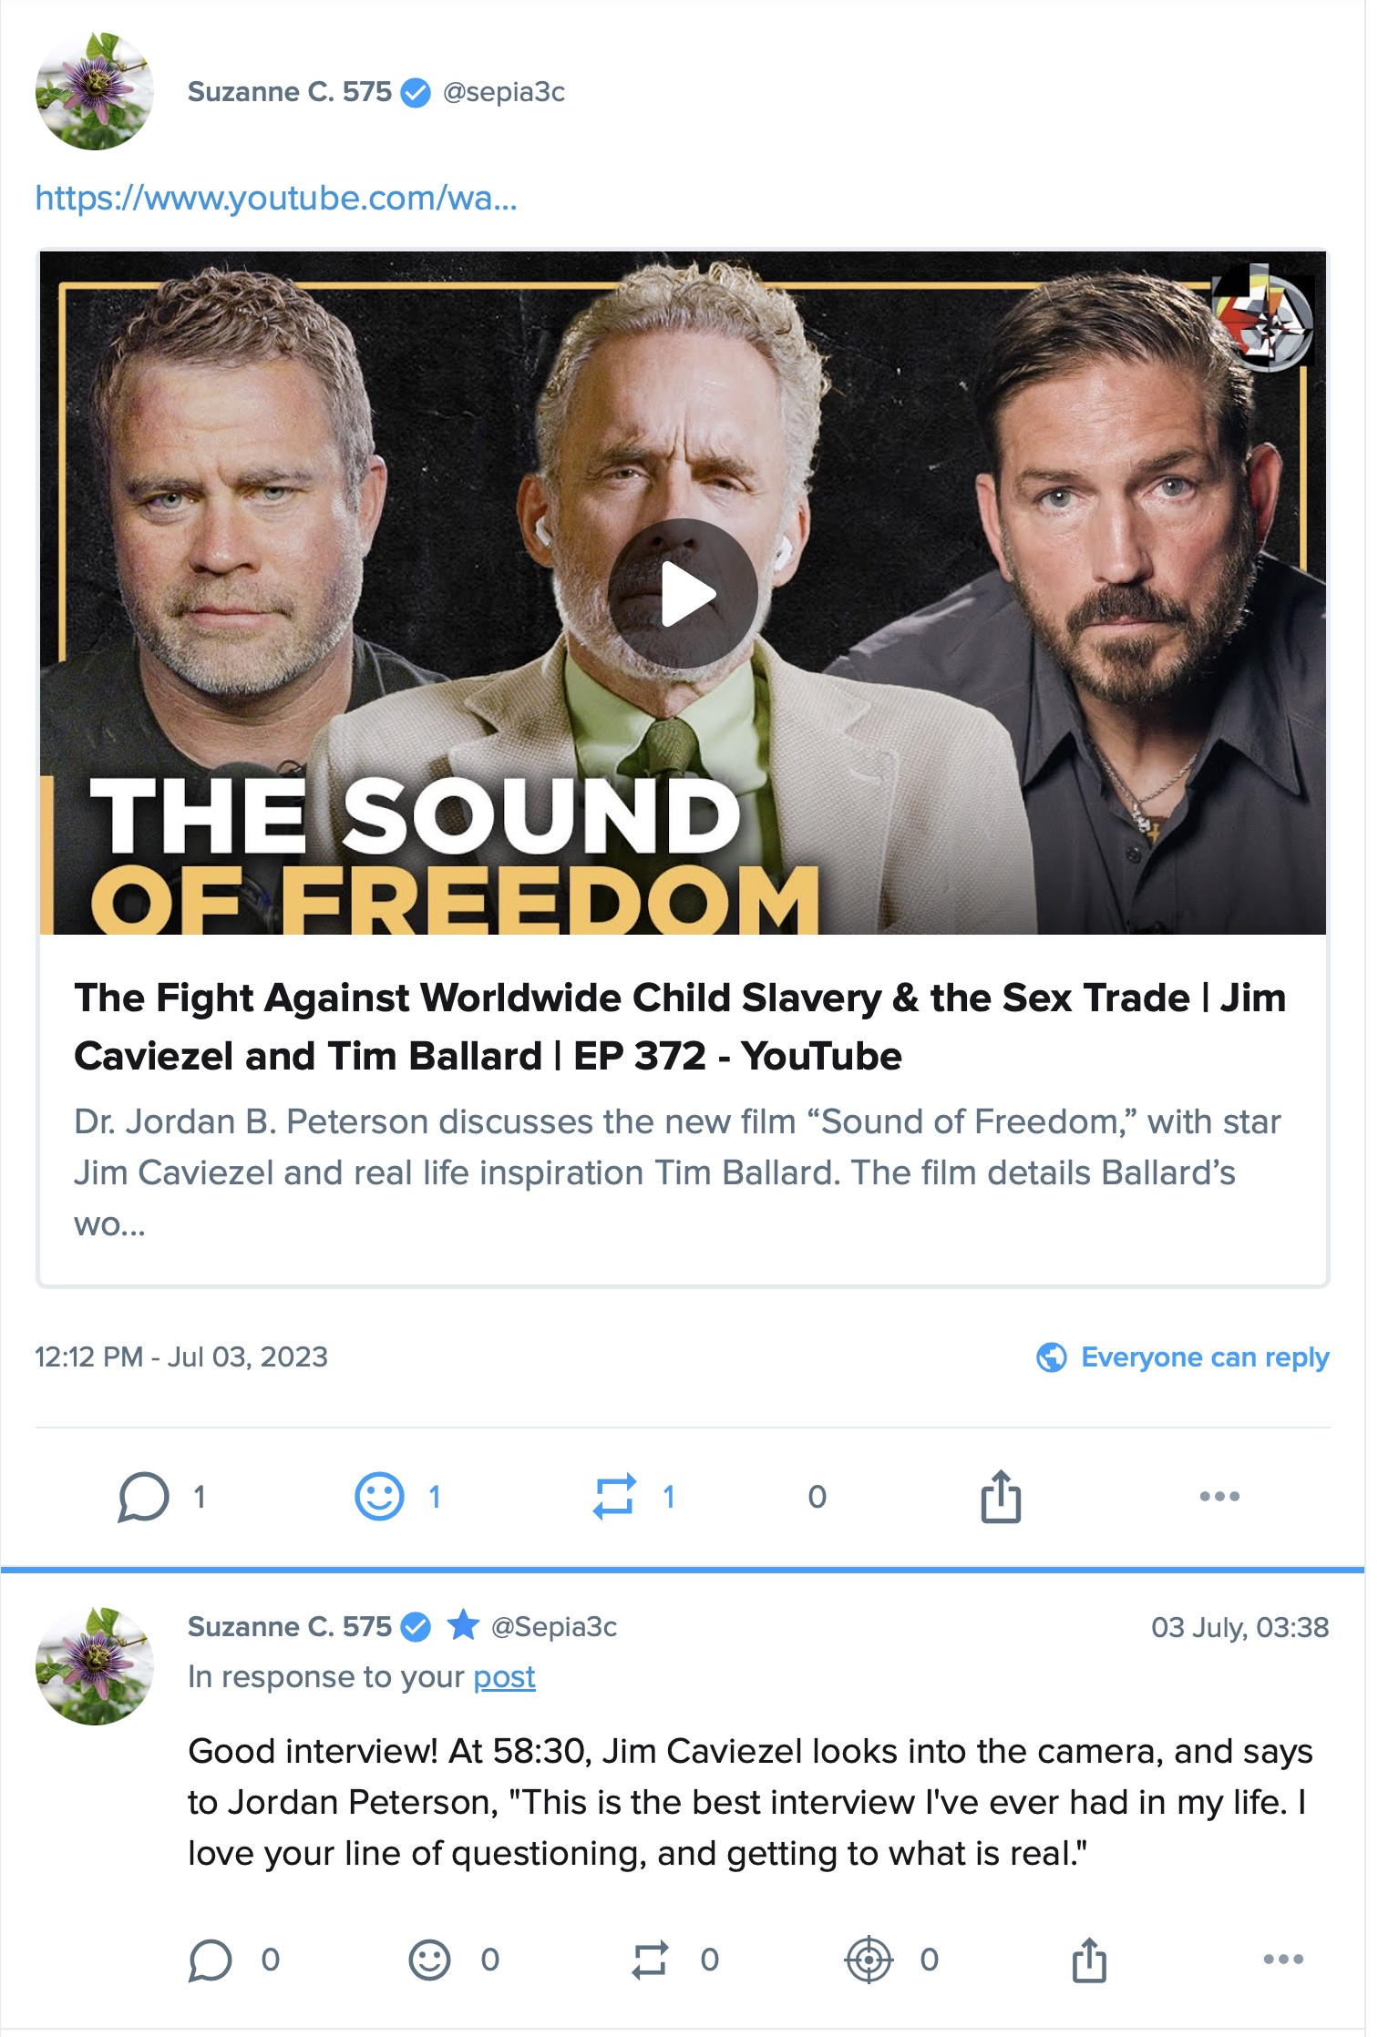The width and height of the screenshot is (1378, 2037).
Task: Click the blue star badge beside reply author
Action: pyautogui.click(x=463, y=1626)
